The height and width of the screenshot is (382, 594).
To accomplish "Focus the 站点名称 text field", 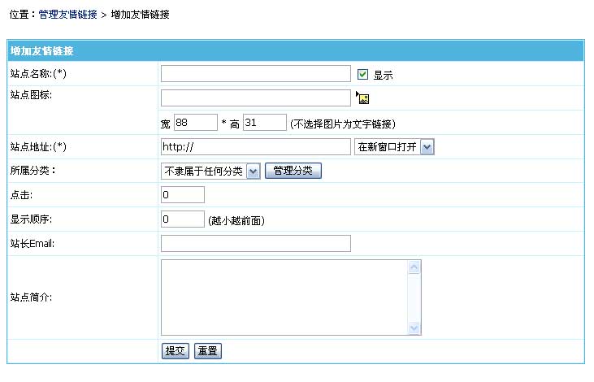I will click(x=255, y=74).
